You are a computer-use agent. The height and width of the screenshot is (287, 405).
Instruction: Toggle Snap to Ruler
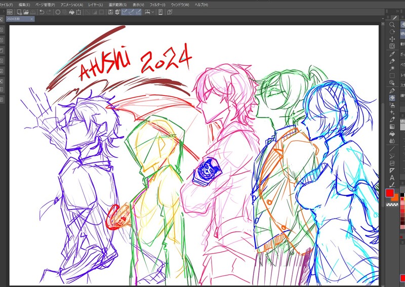(x=125, y=12)
